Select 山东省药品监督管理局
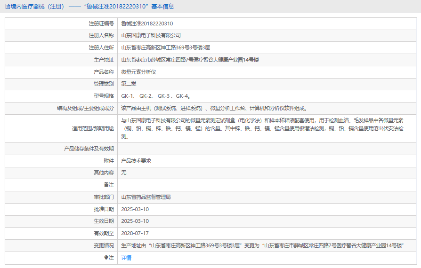The image size is (421, 268). [x=146, y=197]
